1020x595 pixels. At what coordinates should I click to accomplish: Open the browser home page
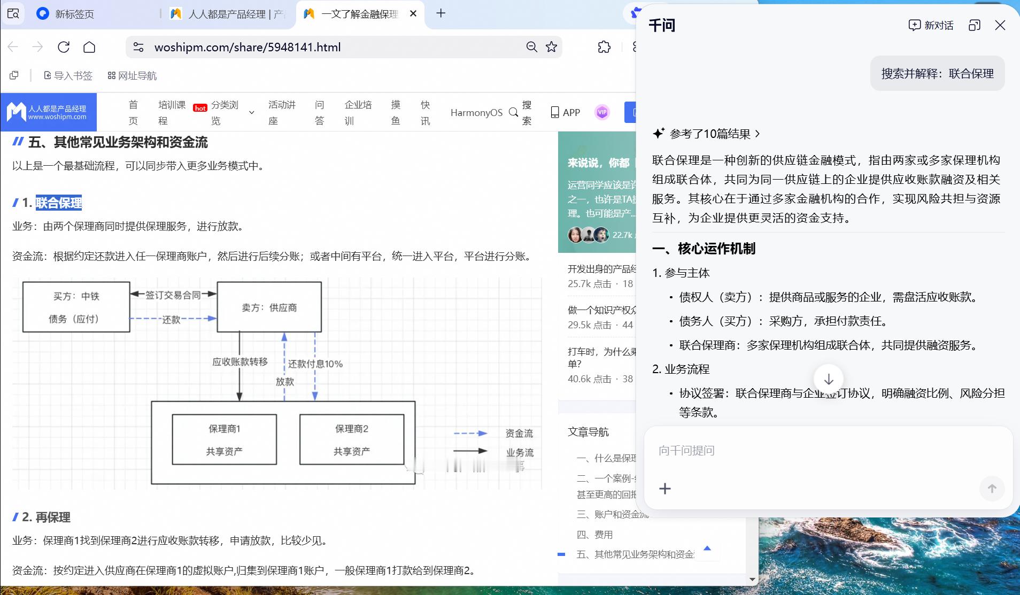click(89, 47)
